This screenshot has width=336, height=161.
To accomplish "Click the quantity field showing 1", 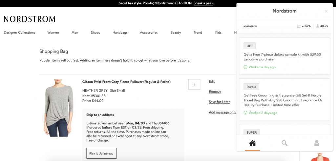I will pyautogui.click(x=194, y=85).
